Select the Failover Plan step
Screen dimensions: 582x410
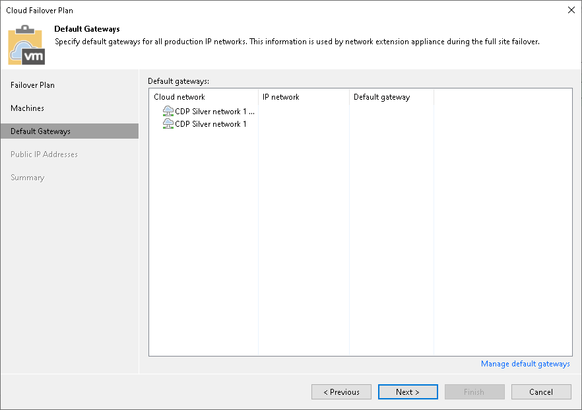point(32,85)
